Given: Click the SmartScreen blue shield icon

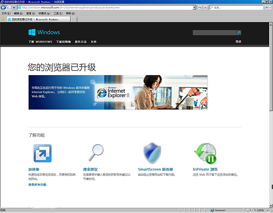Looking at the screenshot, I should pos(151,153).
